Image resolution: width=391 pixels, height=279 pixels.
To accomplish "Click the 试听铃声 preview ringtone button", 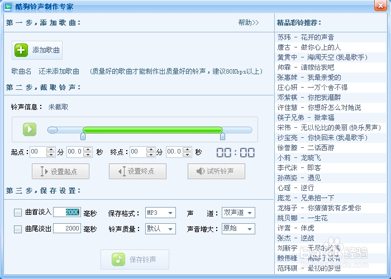I will point(217,171).
